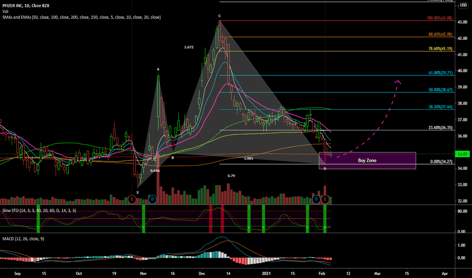
Task: Click the 33.00 price axis label
Action: tap(462, 185)
